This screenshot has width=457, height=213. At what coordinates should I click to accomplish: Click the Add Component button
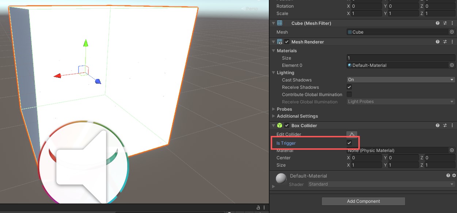click(x=363, y=201)
